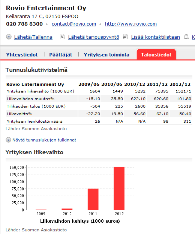Click revenue value 1449
This screenshot has width=195, height=234.
pos(118,91)
